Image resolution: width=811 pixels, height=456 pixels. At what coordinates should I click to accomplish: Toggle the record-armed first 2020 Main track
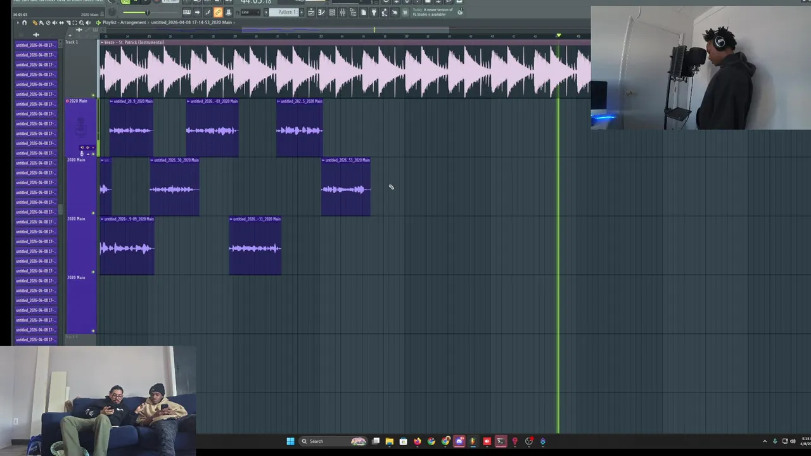point(67,101)
